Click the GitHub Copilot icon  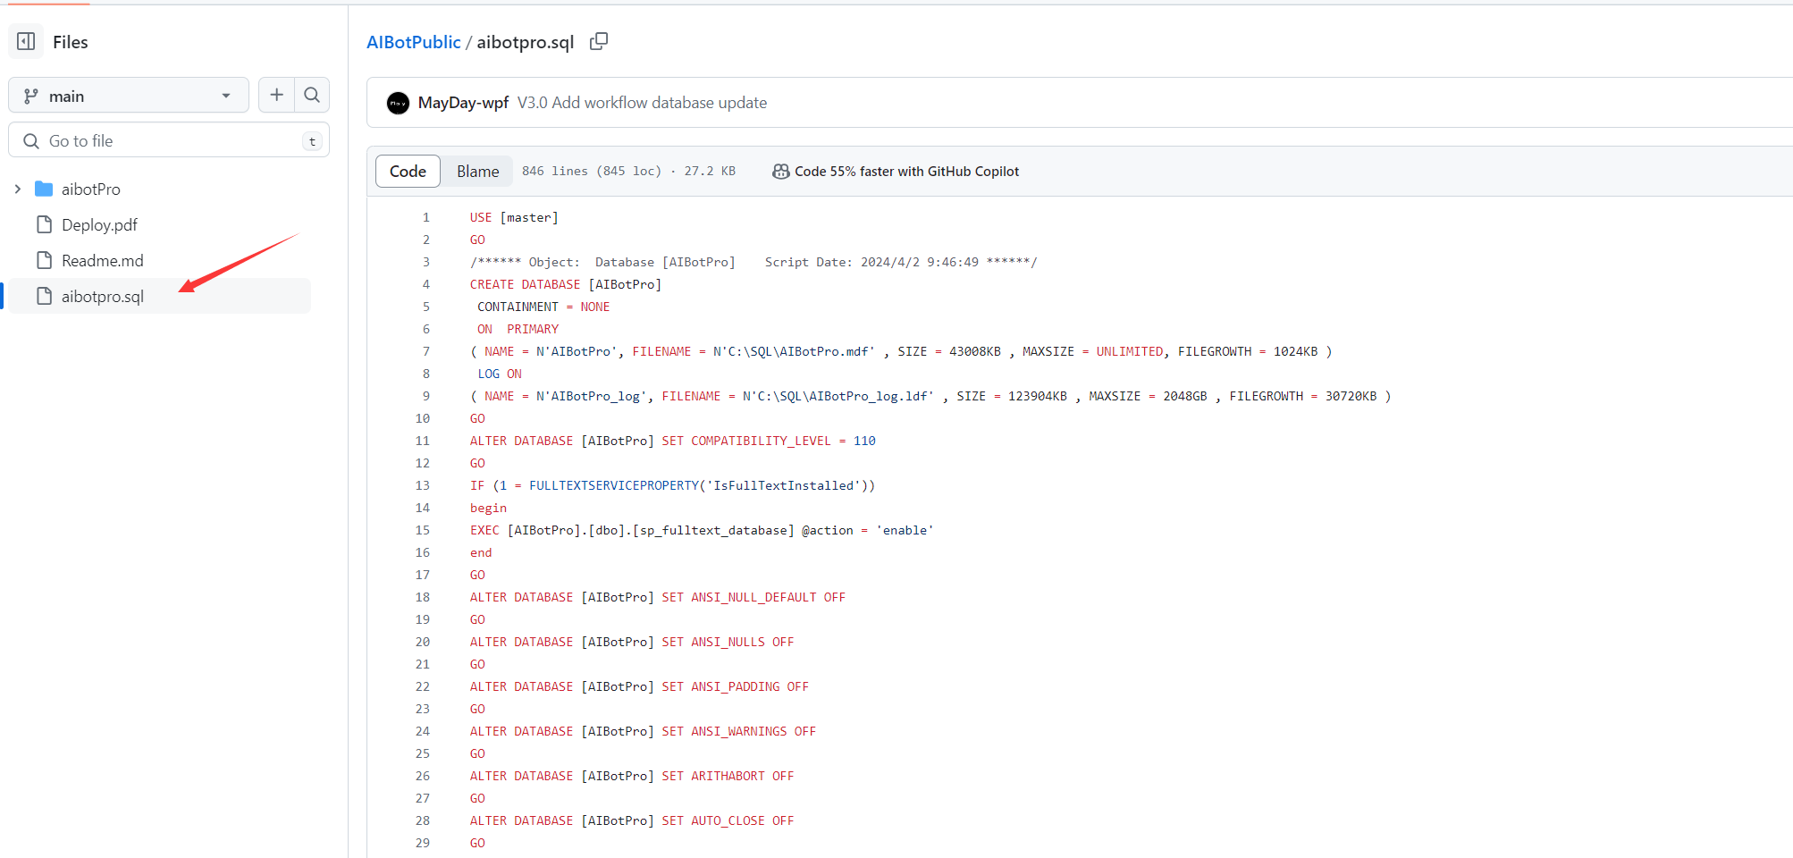780,171
